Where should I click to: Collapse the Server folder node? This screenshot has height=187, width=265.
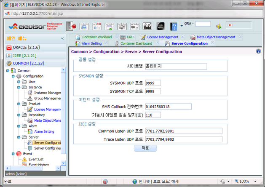click(19, 137)
